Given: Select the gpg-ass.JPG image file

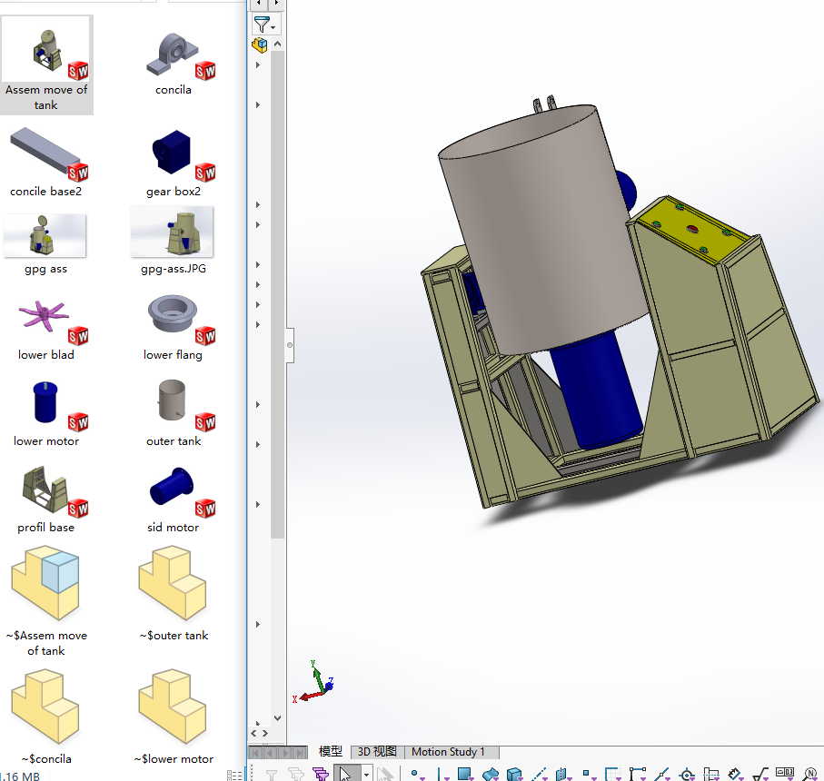Looking at the screenshot, I should tap(173, 241).
